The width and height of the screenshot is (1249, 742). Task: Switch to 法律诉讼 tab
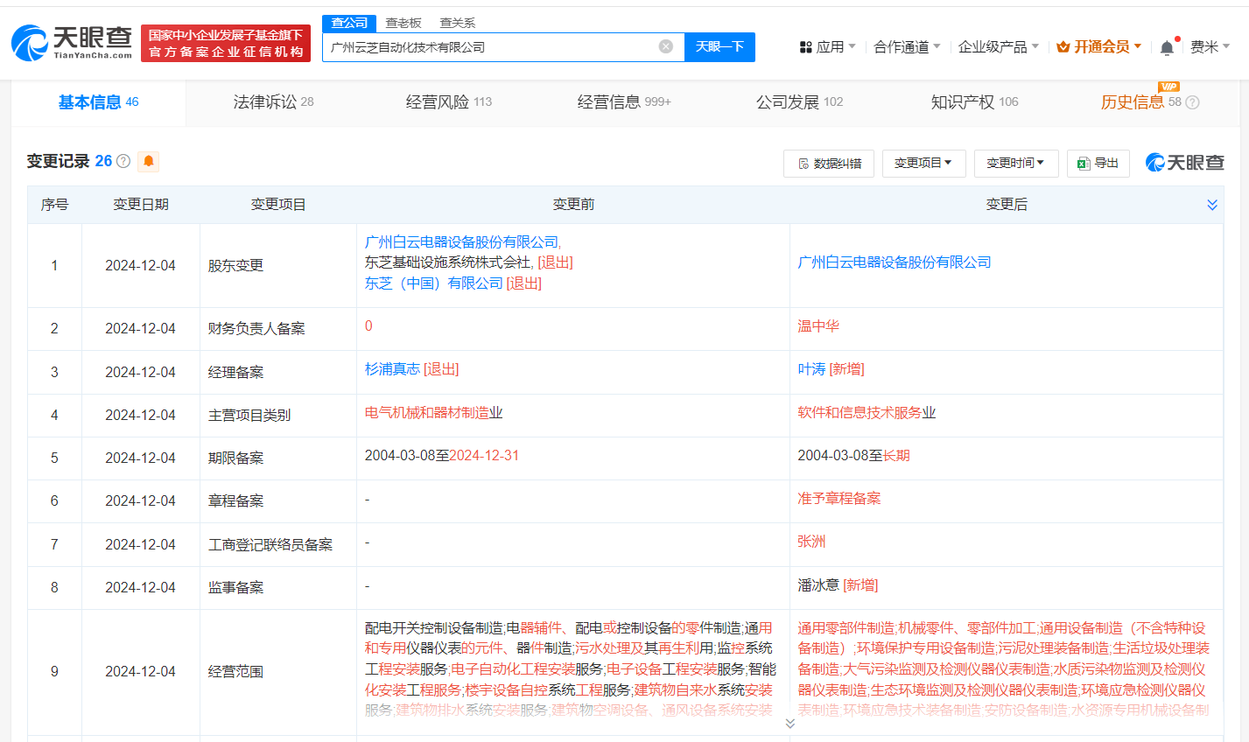[273, 102]
